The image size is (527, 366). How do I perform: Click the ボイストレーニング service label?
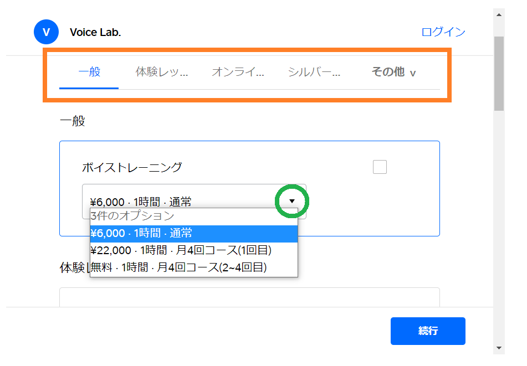(x=132, y=167)
